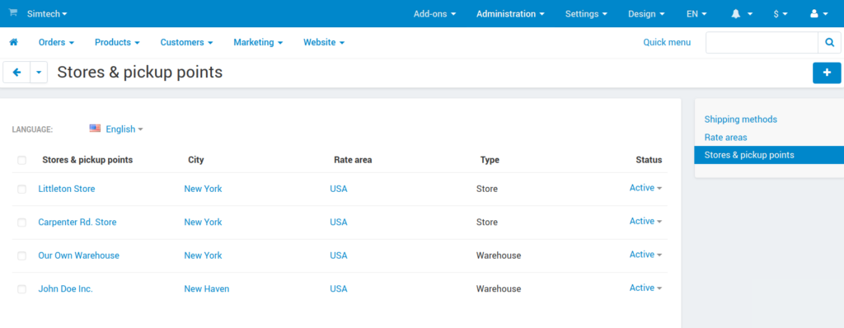
Task: Expand the Active status dropdown for Our Own Warehouse
Action: tap(645, 254)
